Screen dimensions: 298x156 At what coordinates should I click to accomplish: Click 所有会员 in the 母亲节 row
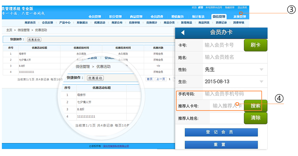(x=158, y=54)
